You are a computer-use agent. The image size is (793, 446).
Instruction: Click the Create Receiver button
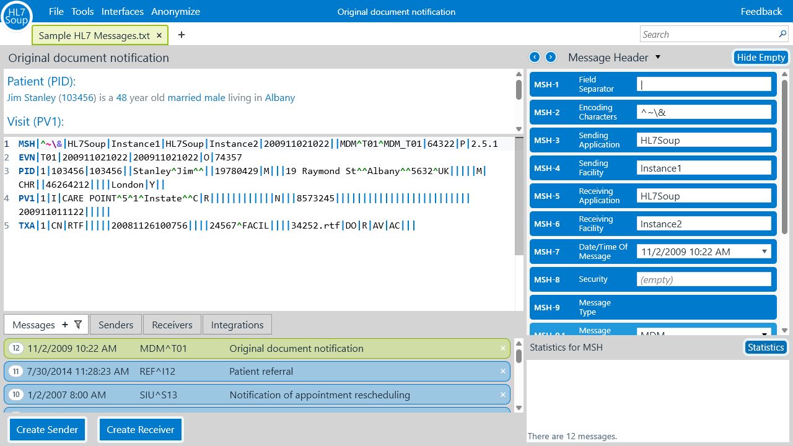[141, 429]
